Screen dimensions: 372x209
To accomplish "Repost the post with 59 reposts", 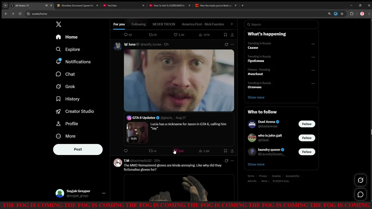I will [153, 35].
